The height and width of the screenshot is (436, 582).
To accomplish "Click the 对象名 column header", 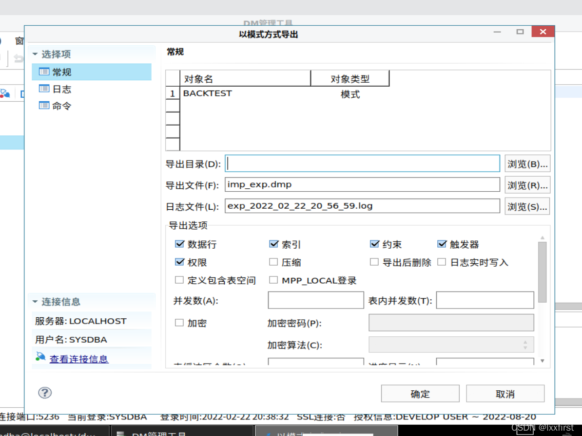I will (x=245, y=78).
